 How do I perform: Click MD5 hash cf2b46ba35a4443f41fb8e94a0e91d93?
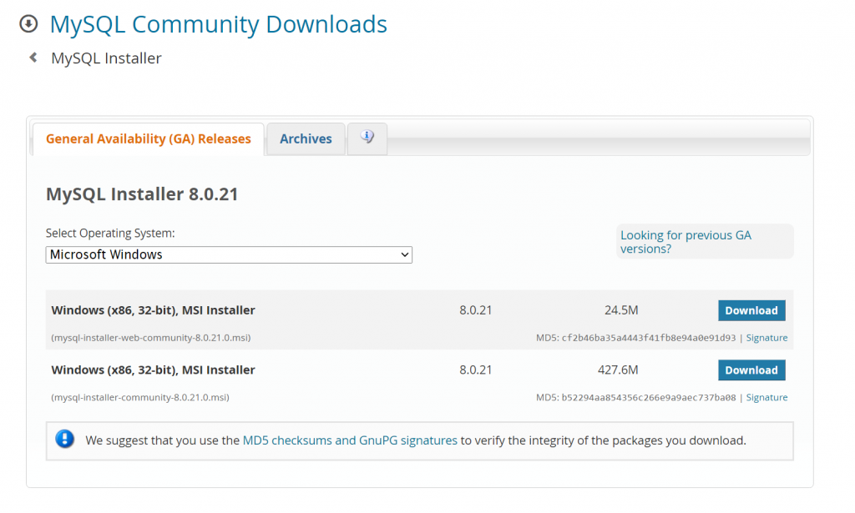pos(648,338)
